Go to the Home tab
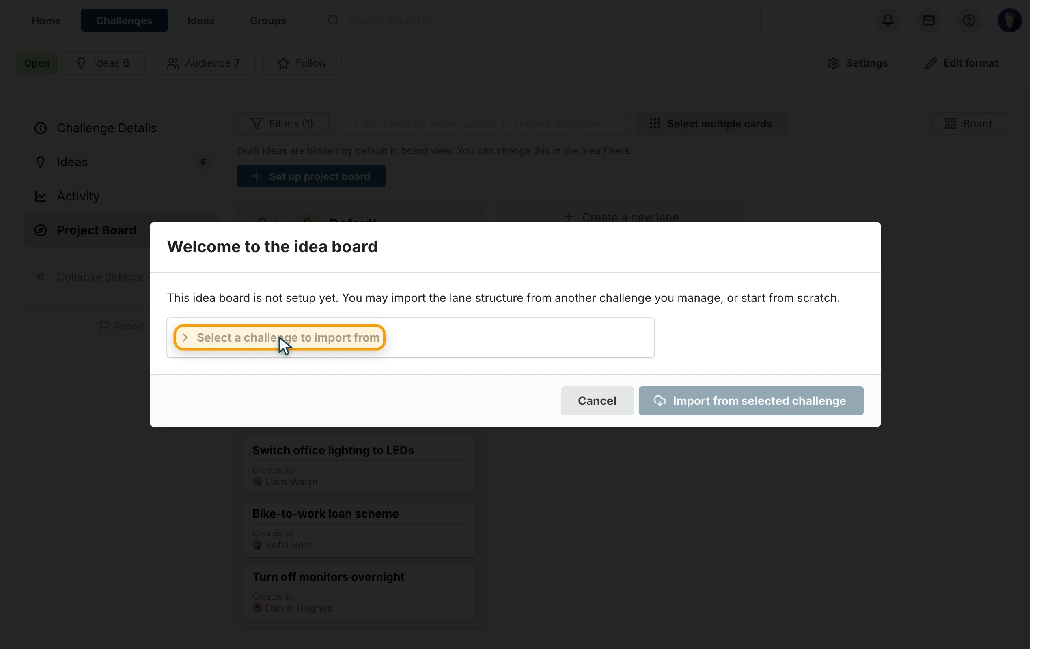Image resolution: width=1039 pixels, height=649 pixels. 46,20
